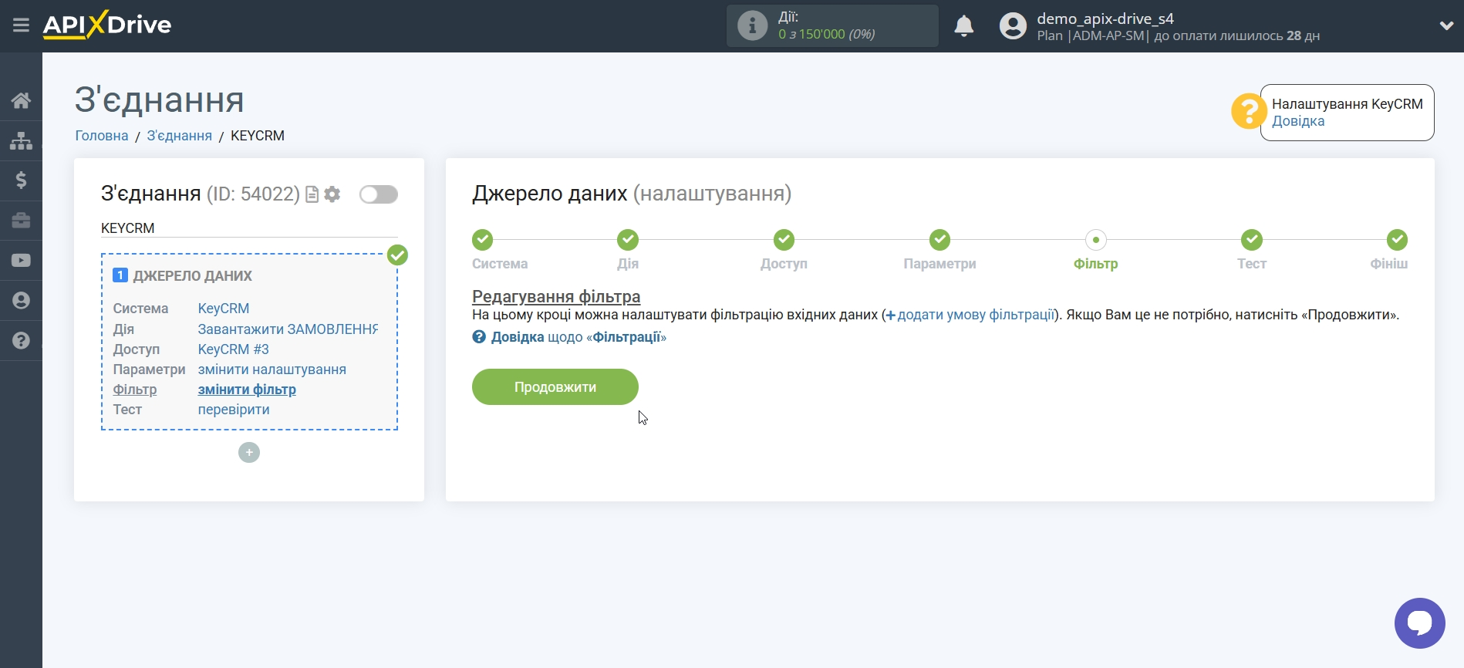Open connection settings gear icon
This screenshot has height=668, width=1464.
click(332, 194)
